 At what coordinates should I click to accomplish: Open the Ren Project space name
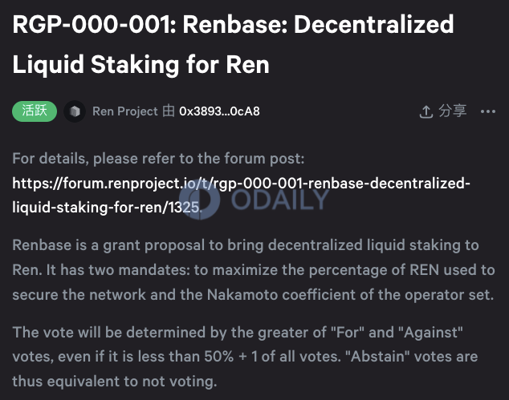pos(125,111)
